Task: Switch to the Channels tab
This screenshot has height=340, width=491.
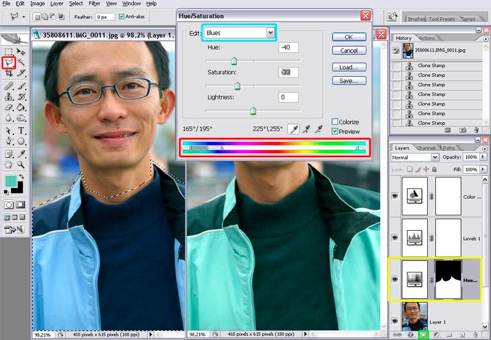Action: click(426, 148)
